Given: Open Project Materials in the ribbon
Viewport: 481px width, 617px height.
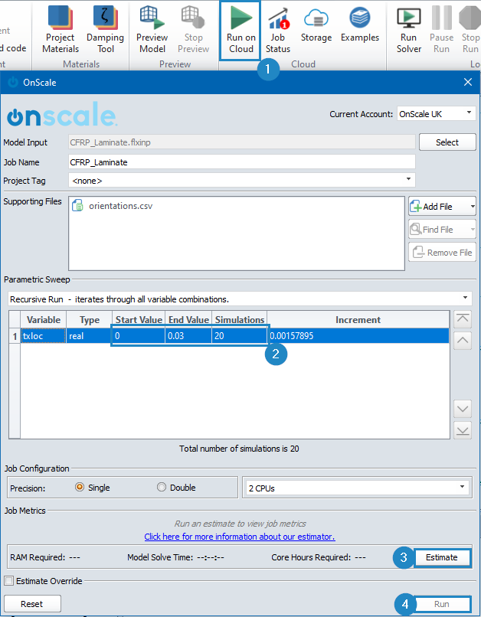Looking at the screenshot, I should [x=61, y=31].
